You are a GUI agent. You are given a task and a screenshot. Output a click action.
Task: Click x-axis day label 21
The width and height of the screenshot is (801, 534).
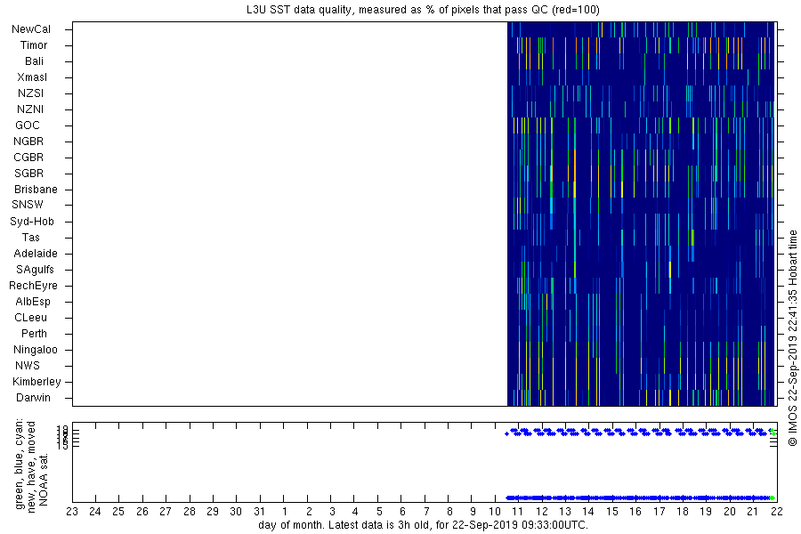coord(752,512)
